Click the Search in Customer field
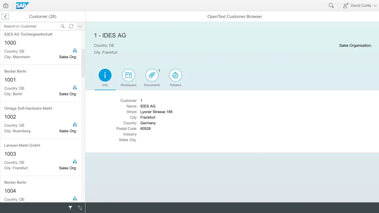 point(30,26)
